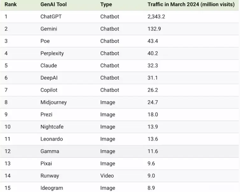Click the Gamma row name
Image resolution: width=240 pixels, height=192 pixels.
(50, 151)
